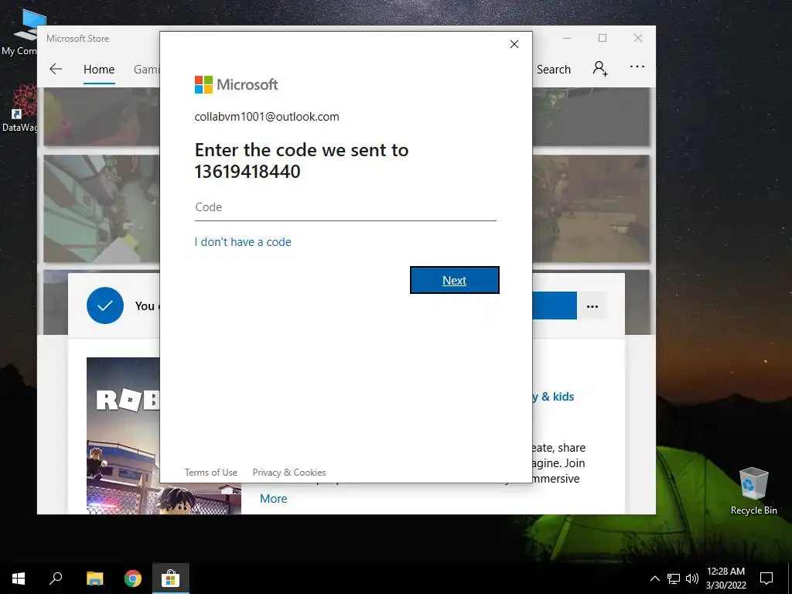Open the notification Action Center icon
The height and width of the screenshot is (594, 792).
(766, 579)
